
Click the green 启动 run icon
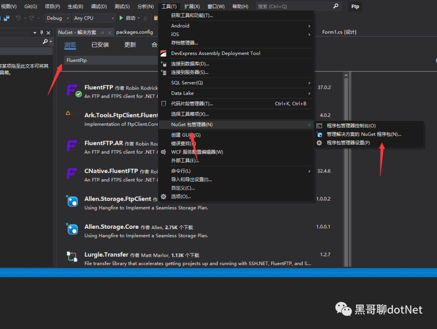[121, 18]
